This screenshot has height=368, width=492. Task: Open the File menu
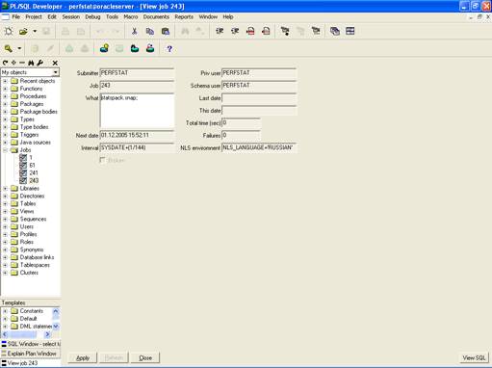pos(16,16)
